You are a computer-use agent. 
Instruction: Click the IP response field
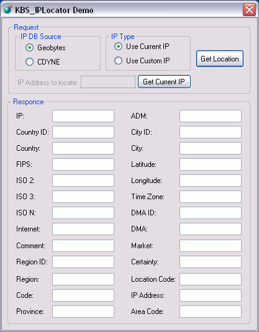click(x=83, y=116)
